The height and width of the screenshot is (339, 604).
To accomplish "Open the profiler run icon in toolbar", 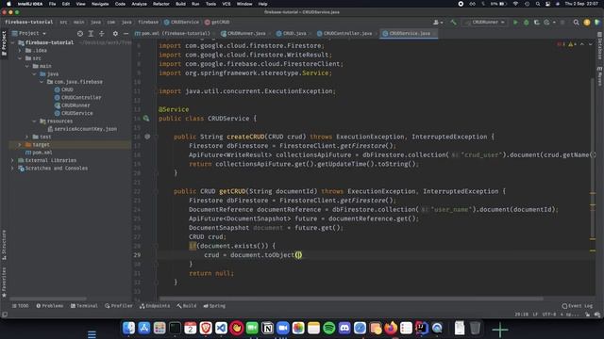I will (x=546, y=23).
